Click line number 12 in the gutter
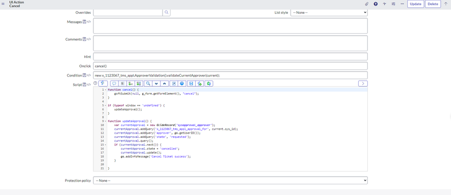The height and width of the screenshot is (195, 451). (102, 133)
